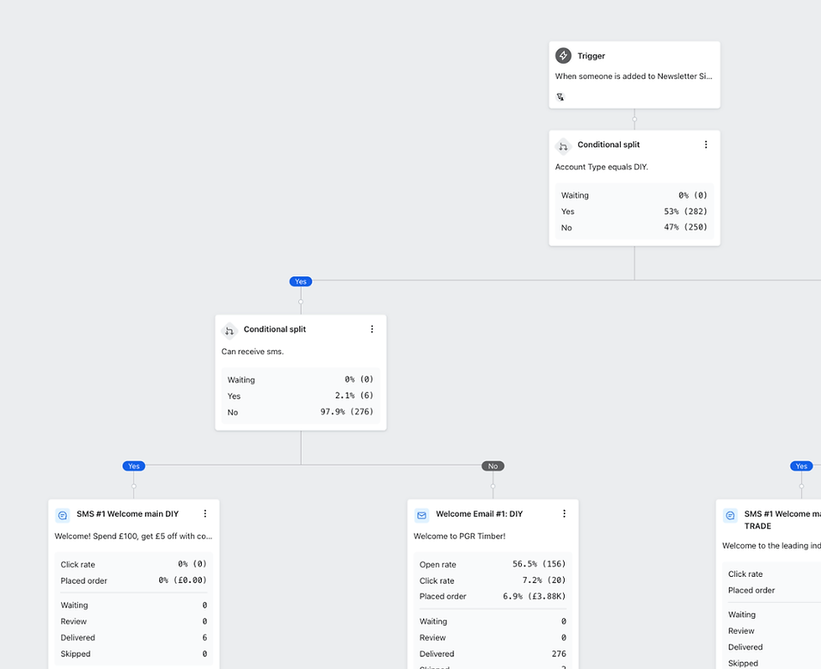Screen dimensions: 821x669
Task: Click Yes 2.1% (6) stat row
Action: coord(301,396)
